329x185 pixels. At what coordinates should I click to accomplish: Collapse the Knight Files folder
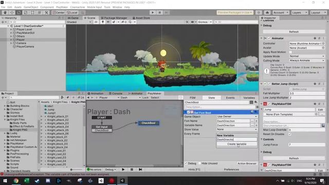[x=5, y=120]
